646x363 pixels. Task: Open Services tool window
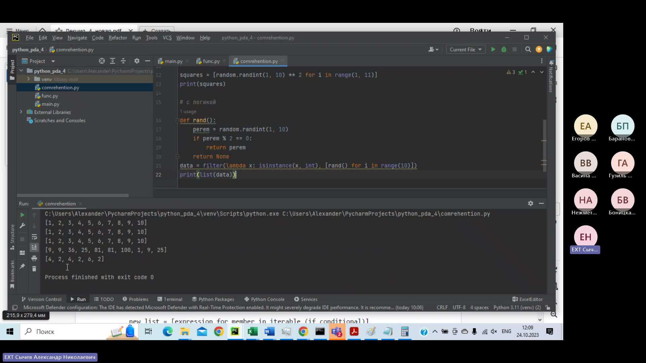pos(306,299)
